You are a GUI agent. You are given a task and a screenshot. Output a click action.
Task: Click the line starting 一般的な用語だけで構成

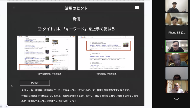(80, 96)
